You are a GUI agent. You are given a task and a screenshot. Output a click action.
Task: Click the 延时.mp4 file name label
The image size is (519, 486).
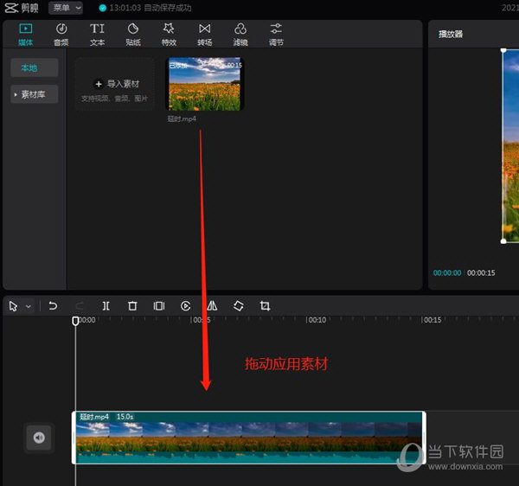[182, 118]
